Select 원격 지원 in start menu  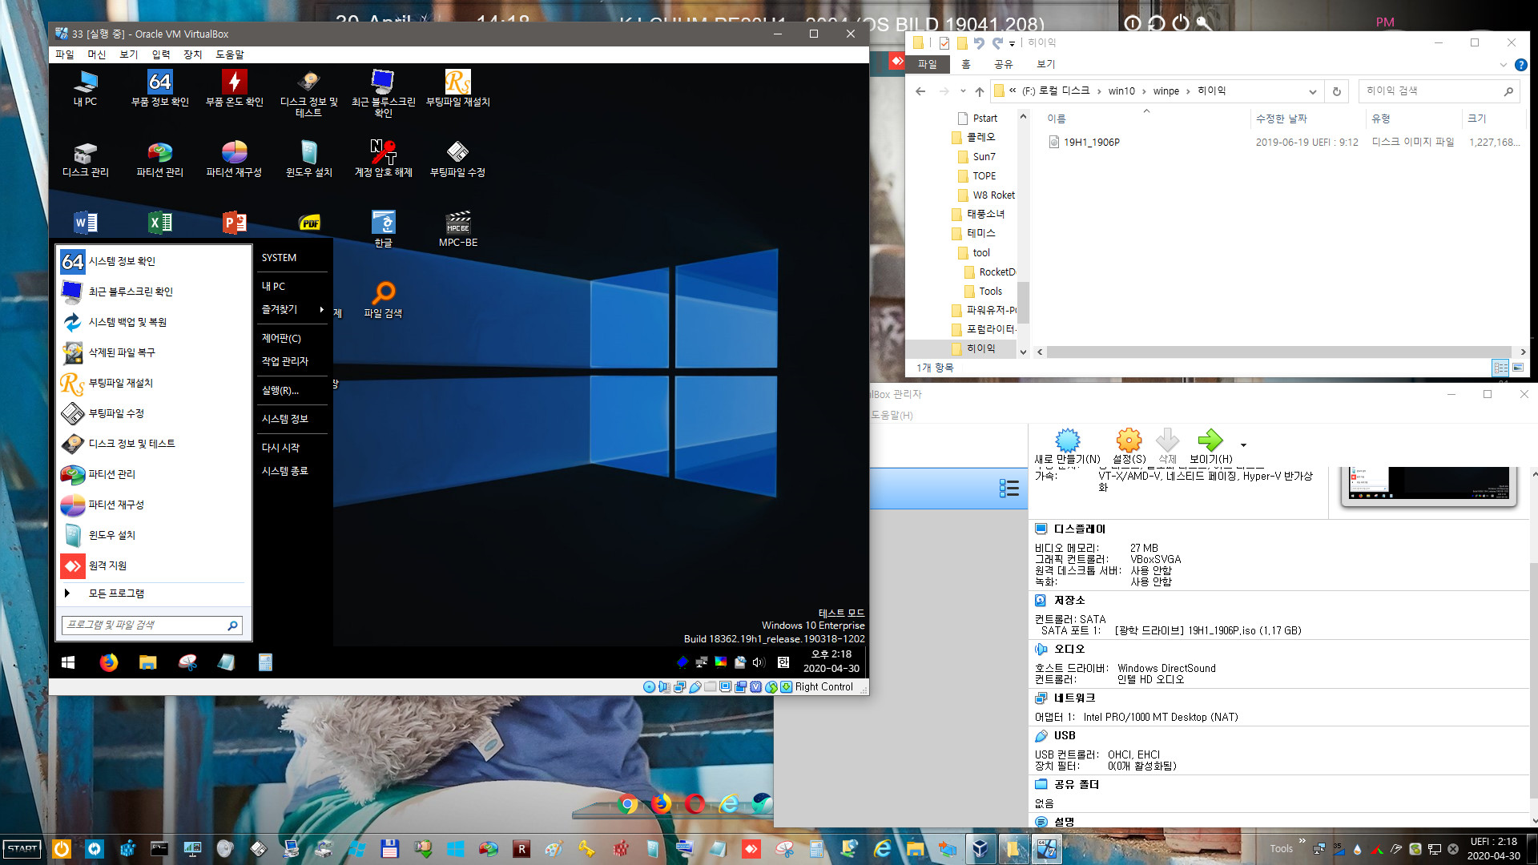(153, 565)
